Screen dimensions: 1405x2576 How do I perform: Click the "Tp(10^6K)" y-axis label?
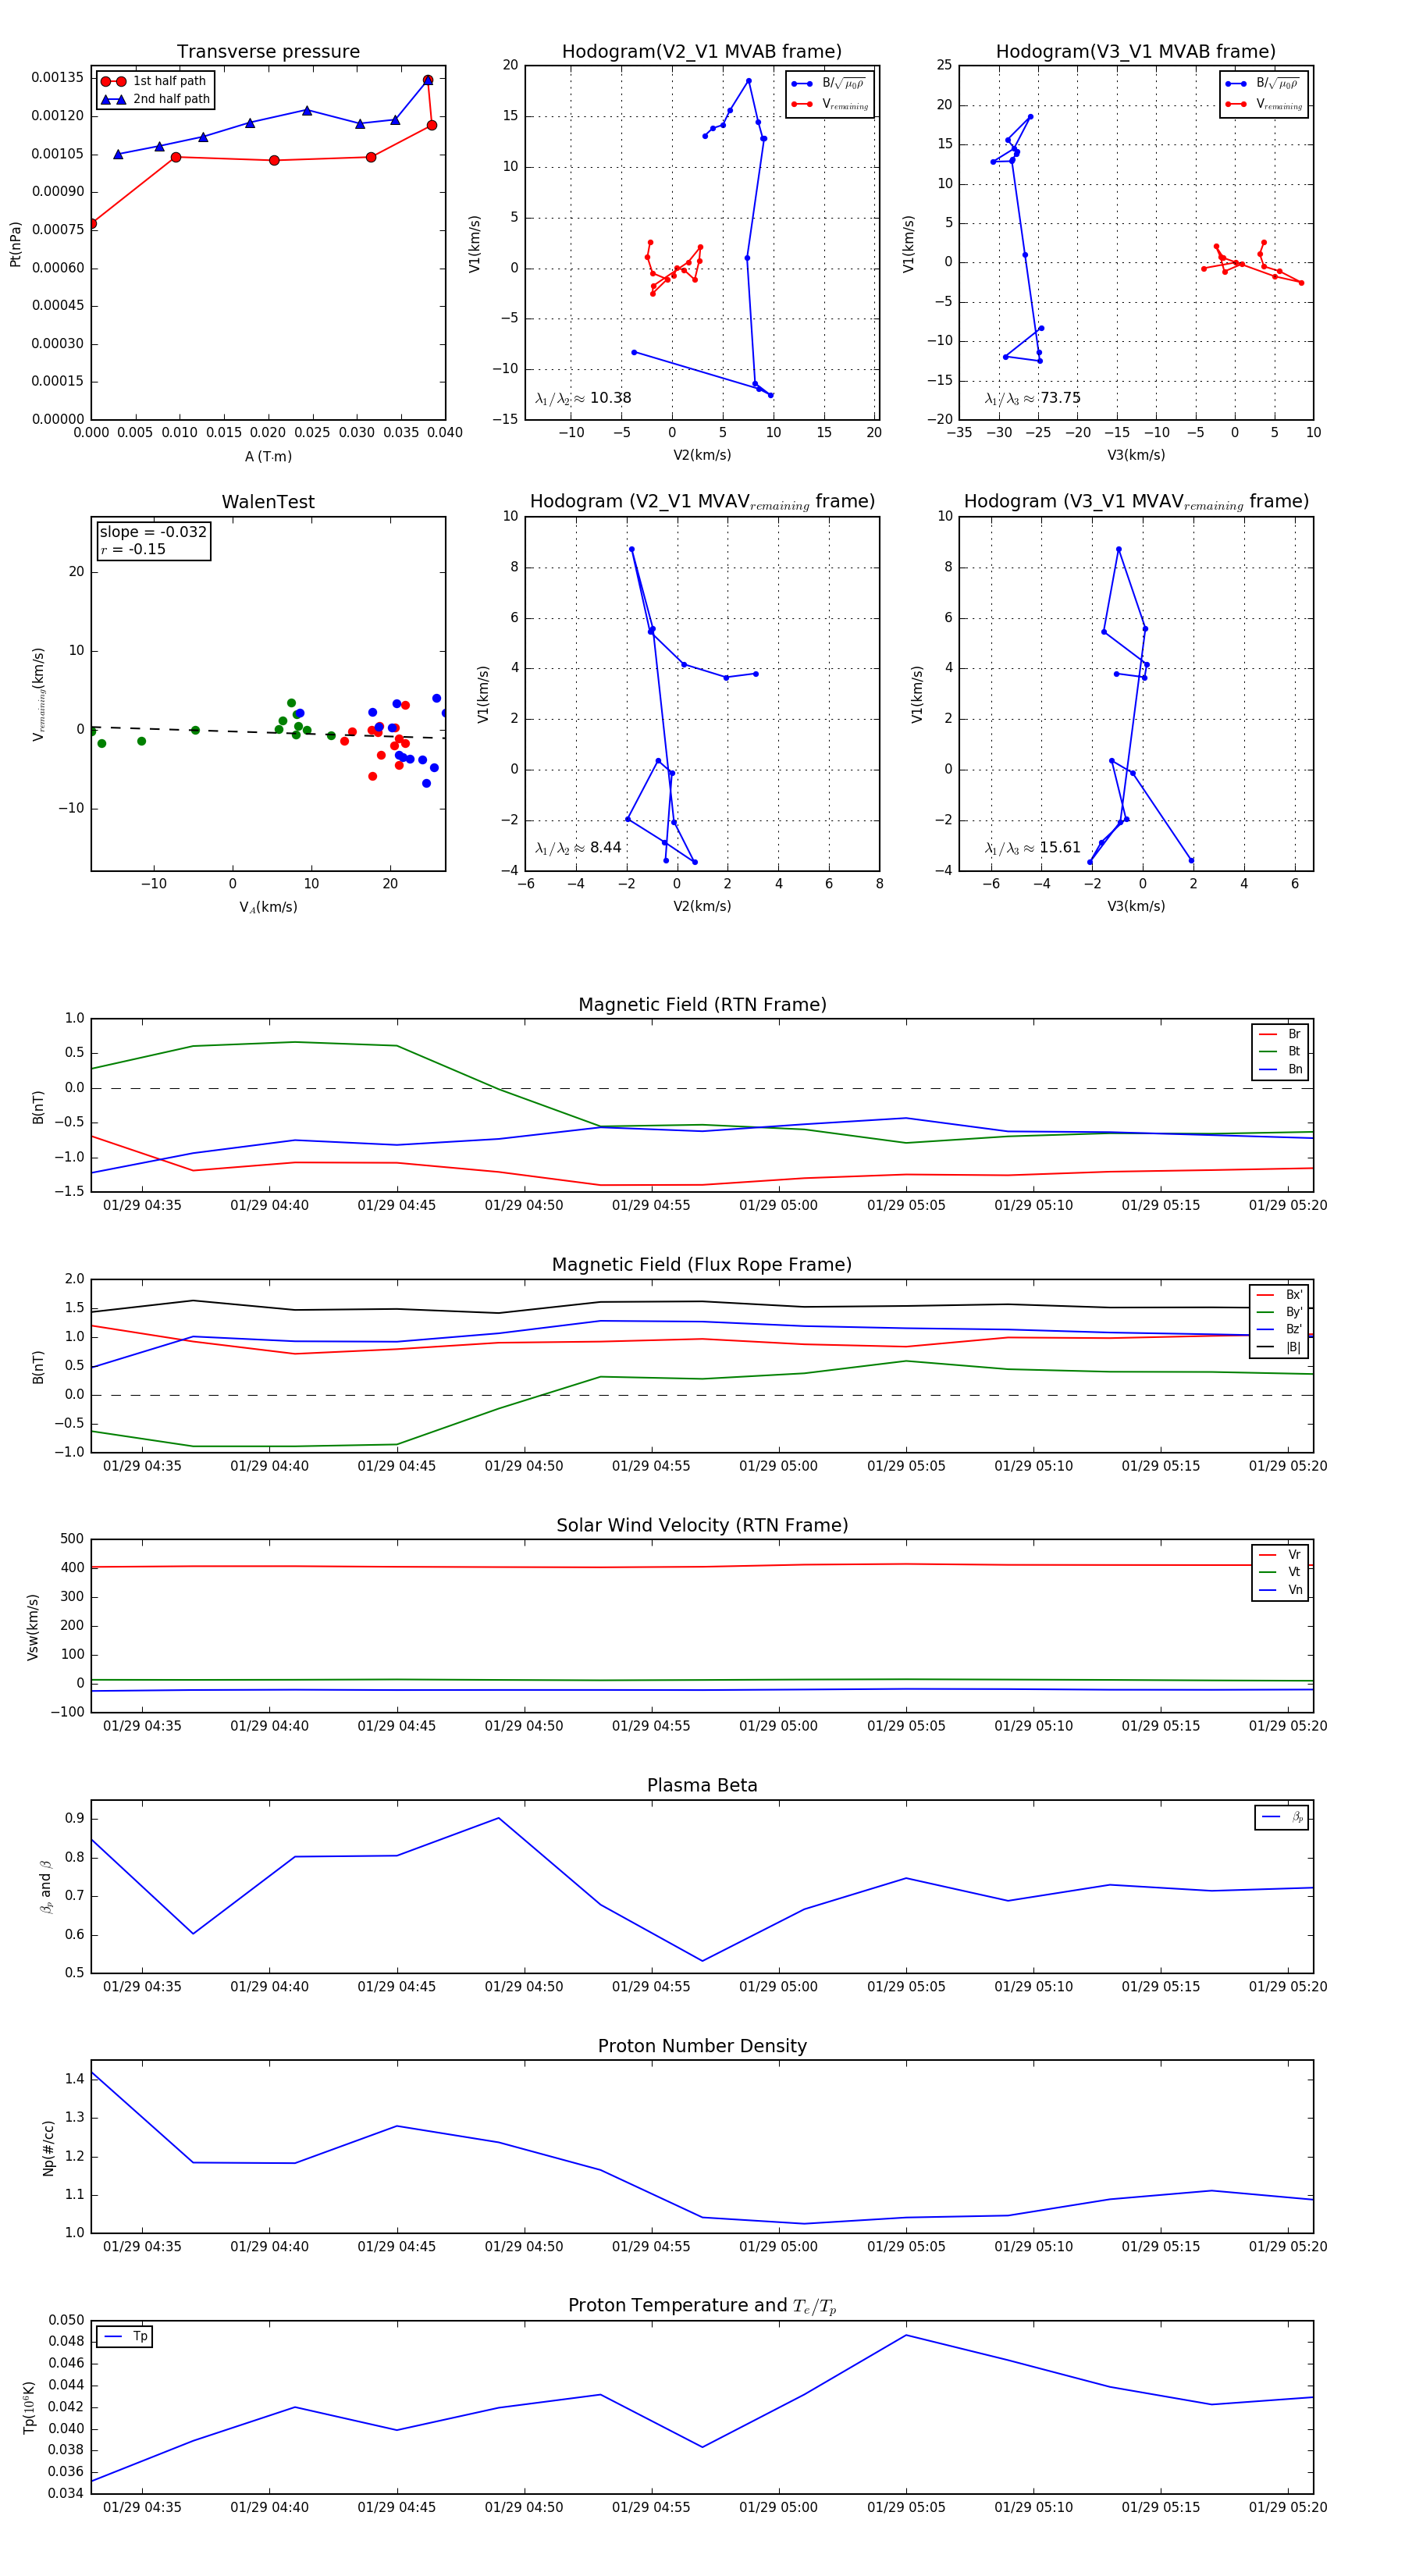(x=29, y=2407)
